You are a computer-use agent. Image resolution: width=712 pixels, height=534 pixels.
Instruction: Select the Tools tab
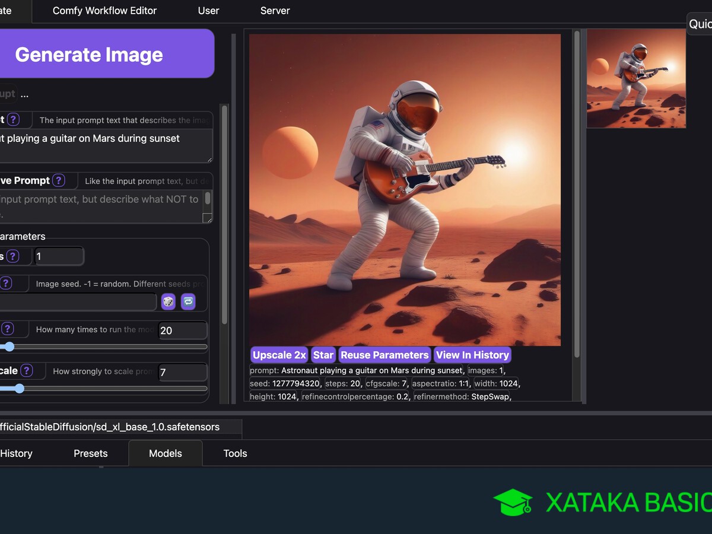[235, 453]
